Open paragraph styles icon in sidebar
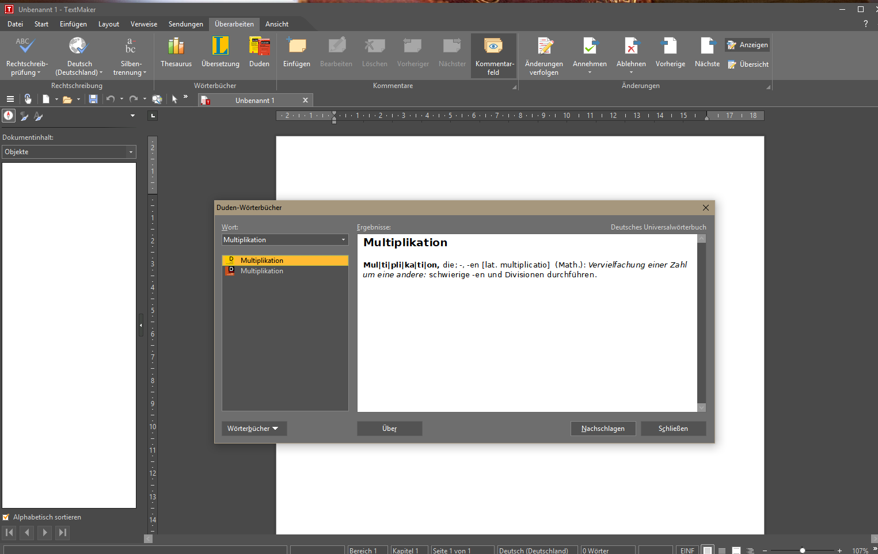The height and width of the screenshot is (554, 878). coord(24,116)
